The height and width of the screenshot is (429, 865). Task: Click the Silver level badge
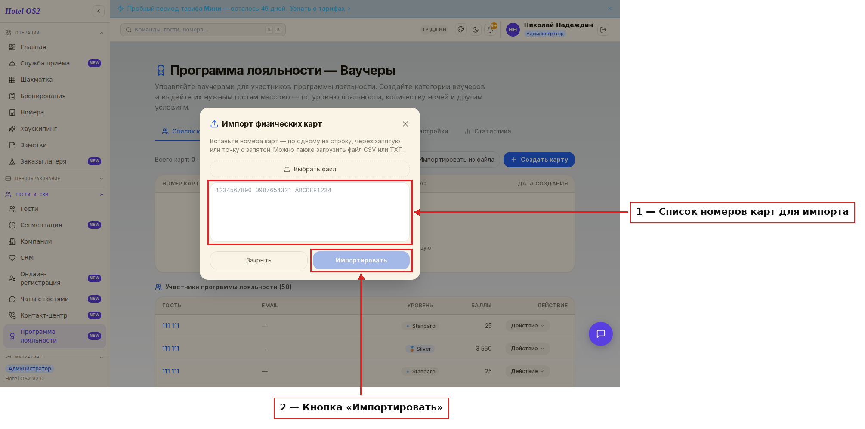coord(420,349)
